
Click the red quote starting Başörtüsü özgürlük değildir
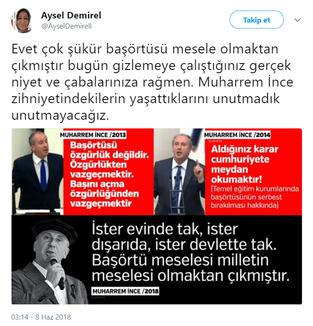(x=109, y=174)
